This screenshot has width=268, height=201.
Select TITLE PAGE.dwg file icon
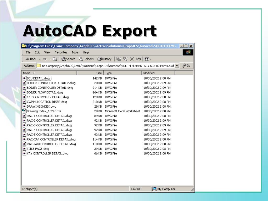click(24, 149)
